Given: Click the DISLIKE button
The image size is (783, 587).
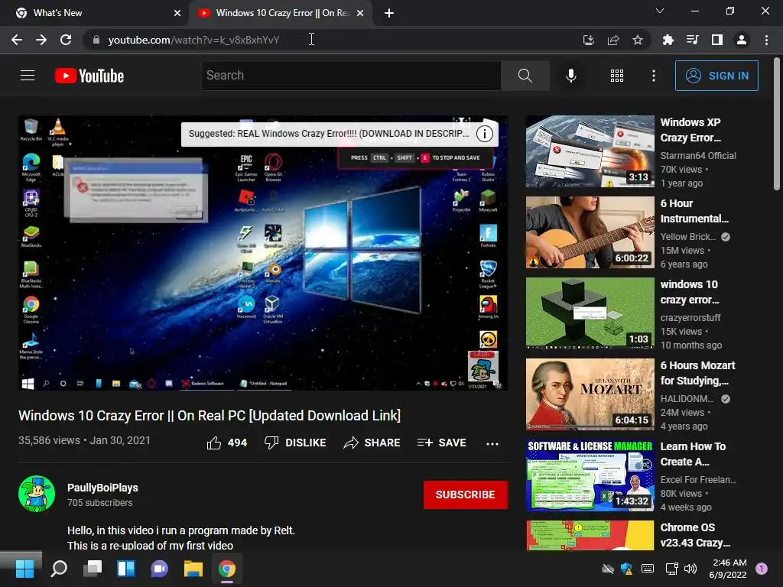Looking at the screenshot, I should (x=295, y=443).
